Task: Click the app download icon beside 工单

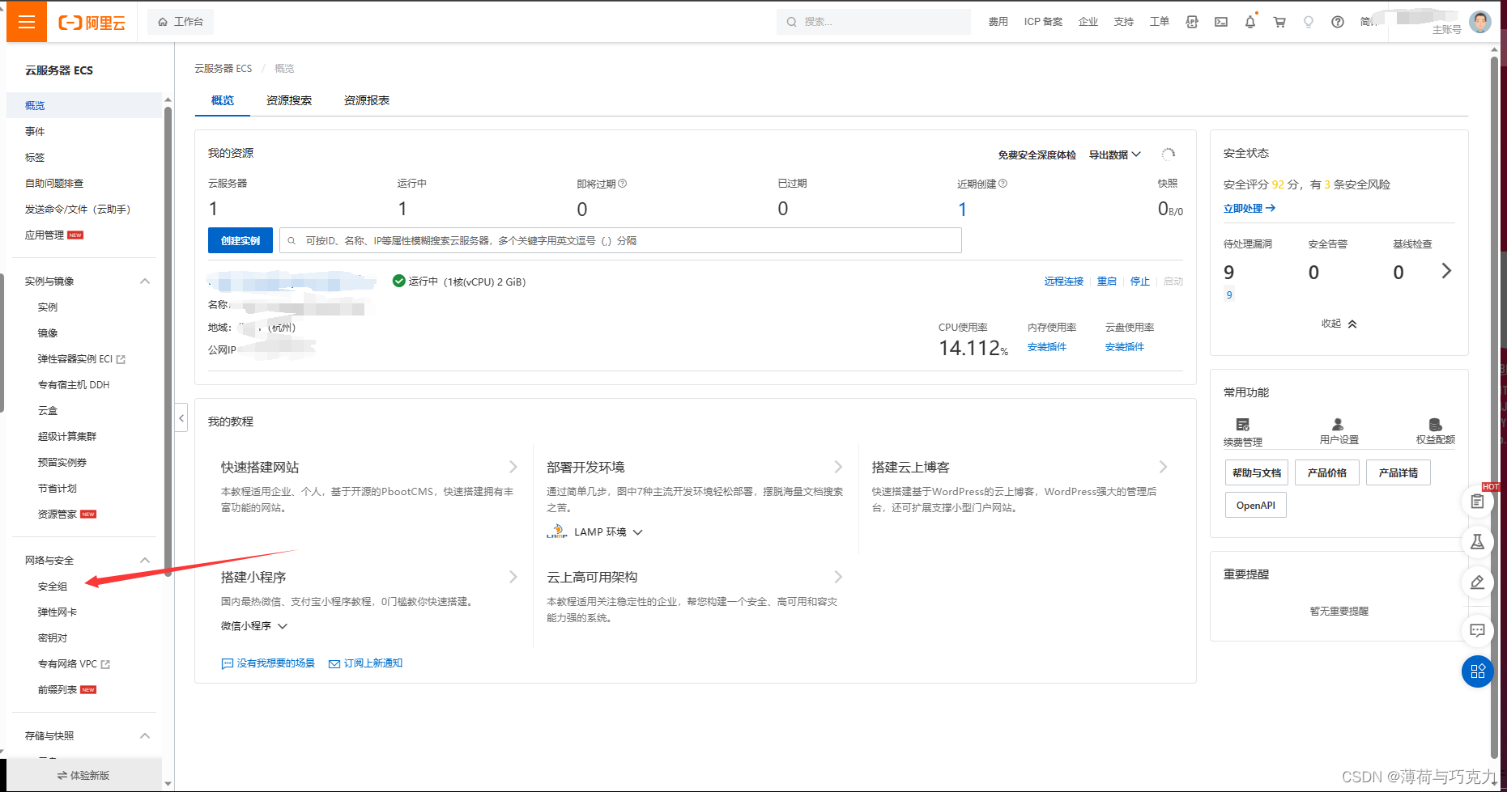Action: (x=1192, y=22)
